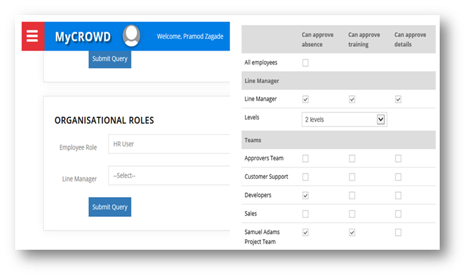Viewport: 468px width, 278px height.
Task: Expand the Line Manager --Select-- dropdown
Action: click(x=169, y=176)
